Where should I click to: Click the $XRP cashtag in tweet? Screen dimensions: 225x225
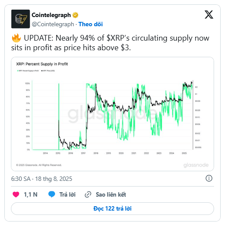click(115, 38)
